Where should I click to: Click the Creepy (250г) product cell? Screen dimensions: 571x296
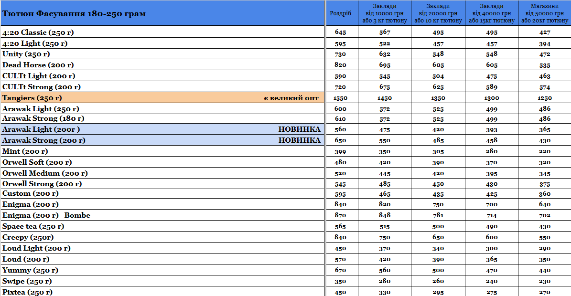[x=162, y=237]
